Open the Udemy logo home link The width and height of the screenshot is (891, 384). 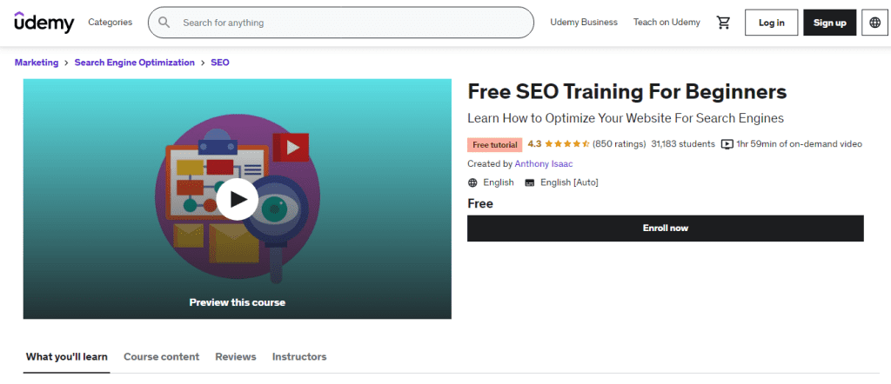click(x=44, y=22)
